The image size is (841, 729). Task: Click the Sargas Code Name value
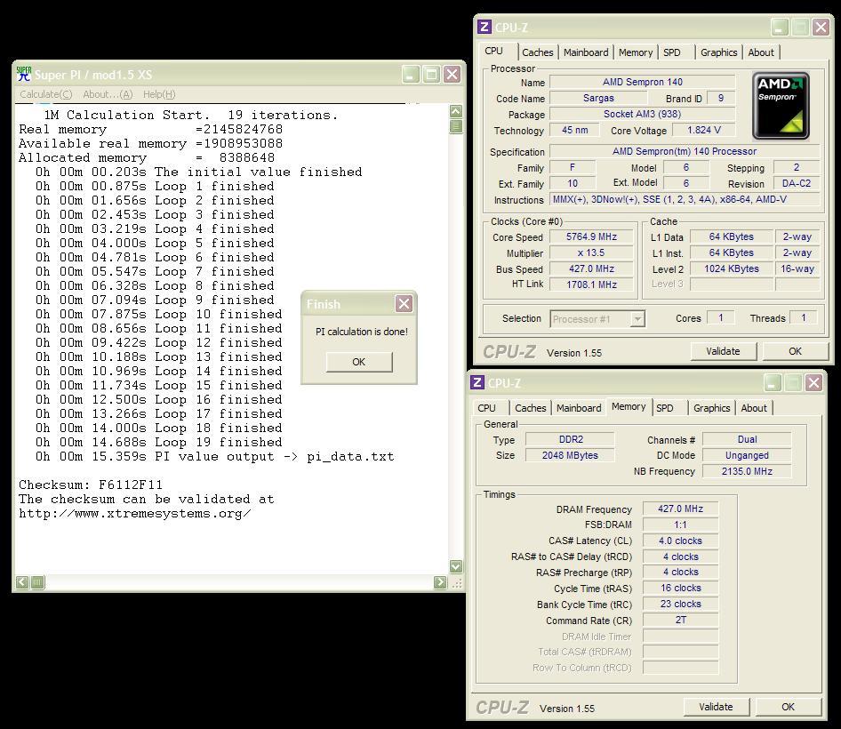(x=598, y=98)
